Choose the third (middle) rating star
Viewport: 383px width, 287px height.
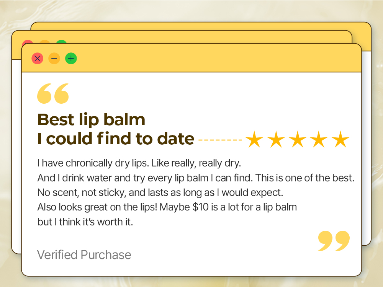(297, 140)
